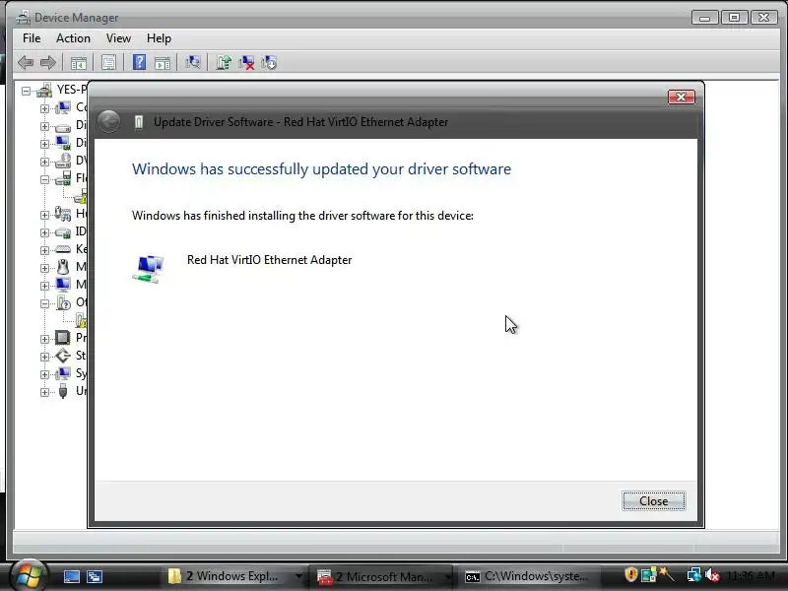Expand the System devices (Sy) tree node

pyautogui.click(x=44, y=374)
